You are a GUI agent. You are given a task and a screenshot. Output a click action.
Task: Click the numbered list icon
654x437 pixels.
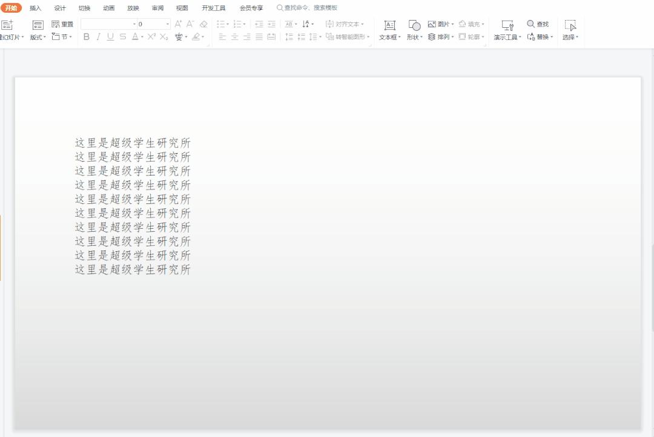237,24
